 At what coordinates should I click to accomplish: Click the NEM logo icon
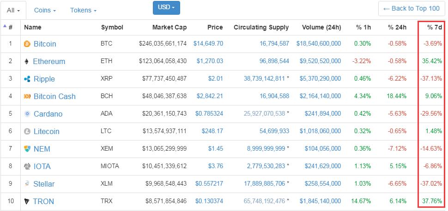(27, 149)
